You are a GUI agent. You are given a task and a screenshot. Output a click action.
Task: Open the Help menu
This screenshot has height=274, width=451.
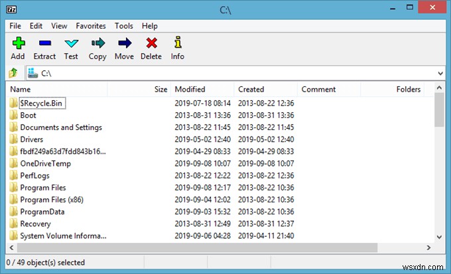click(x=150, y=26)
